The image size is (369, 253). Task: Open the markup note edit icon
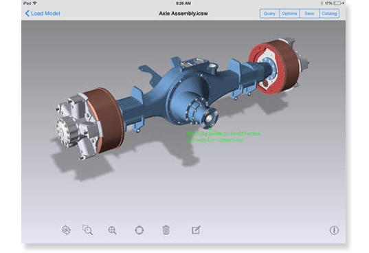coord(196,230)
